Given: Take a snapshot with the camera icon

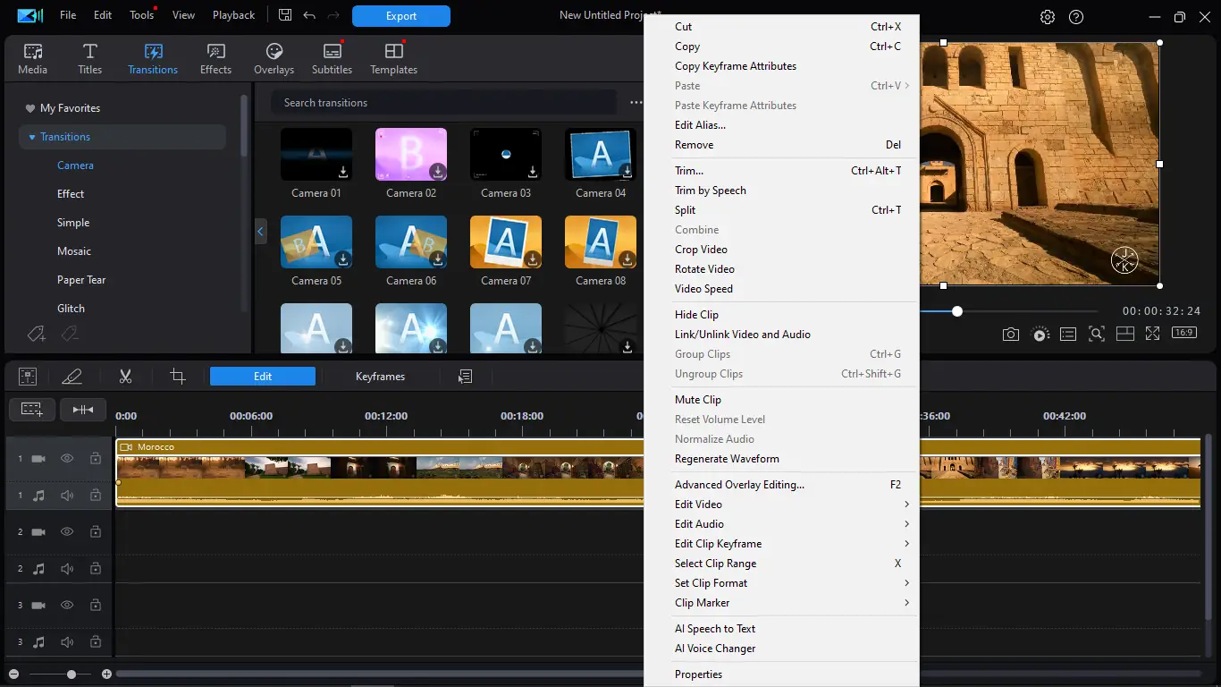Looking at the screenshot, I should 1010,334.
